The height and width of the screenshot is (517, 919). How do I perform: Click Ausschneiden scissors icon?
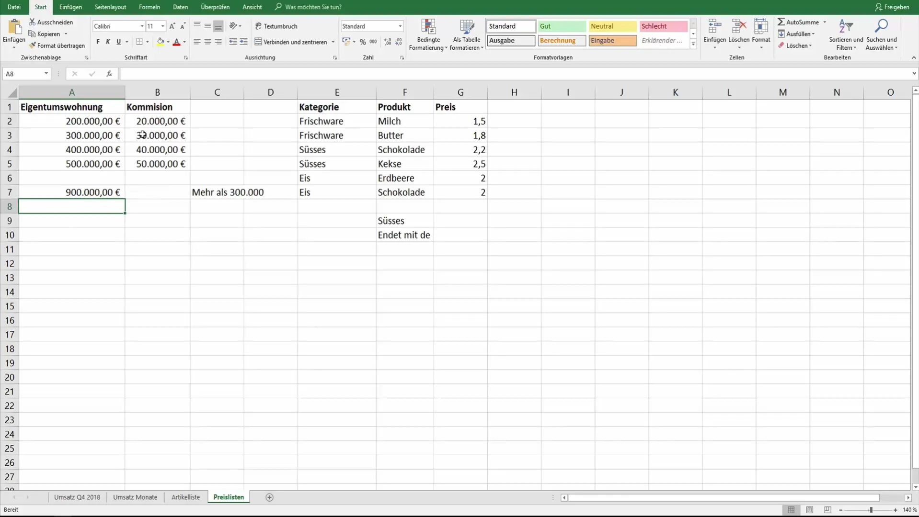click(32, 22)
